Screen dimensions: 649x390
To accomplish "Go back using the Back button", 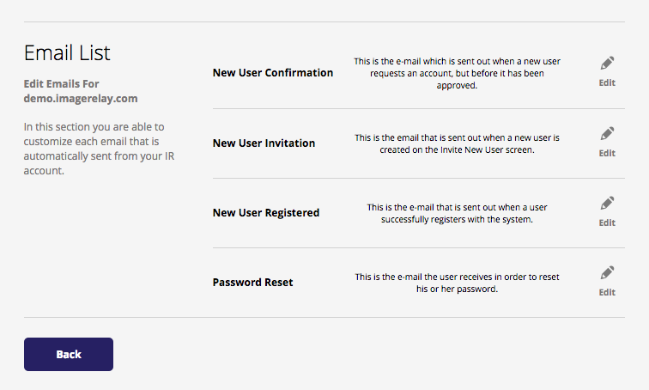I will pyautogui.click(x=69, y=355).
